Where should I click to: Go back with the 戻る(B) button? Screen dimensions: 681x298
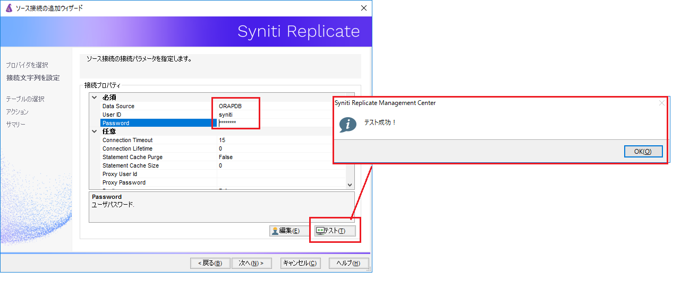click(x=210, y=264)
